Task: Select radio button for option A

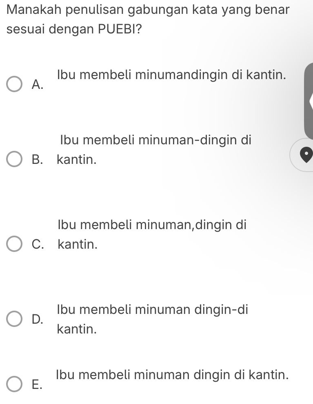Action: [x=14, y=84]
